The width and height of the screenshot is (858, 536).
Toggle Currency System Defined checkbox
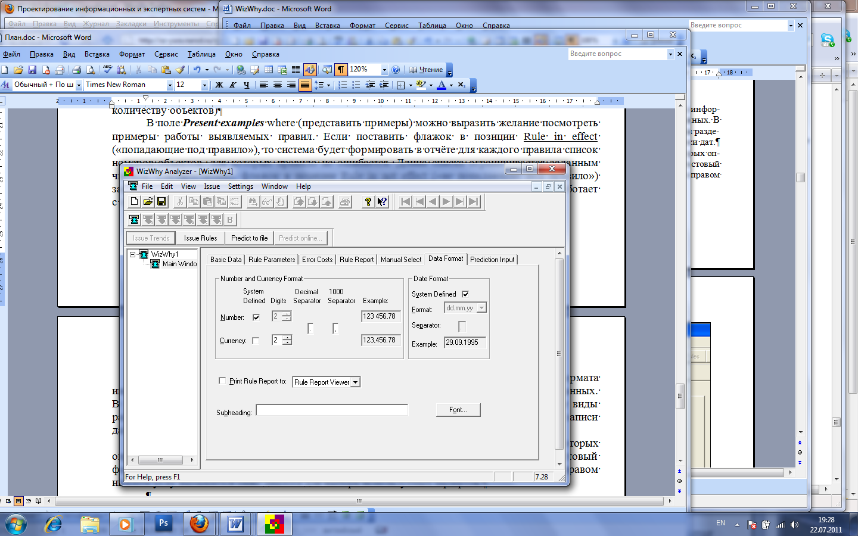coord(256,341)
